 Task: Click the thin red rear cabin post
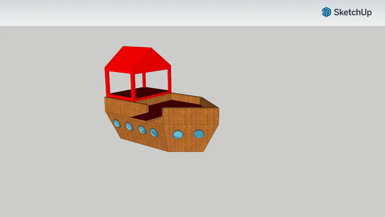click(x=144, y=81)
